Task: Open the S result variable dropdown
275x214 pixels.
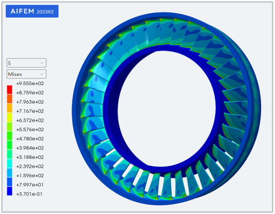Action: coord(26,63)
